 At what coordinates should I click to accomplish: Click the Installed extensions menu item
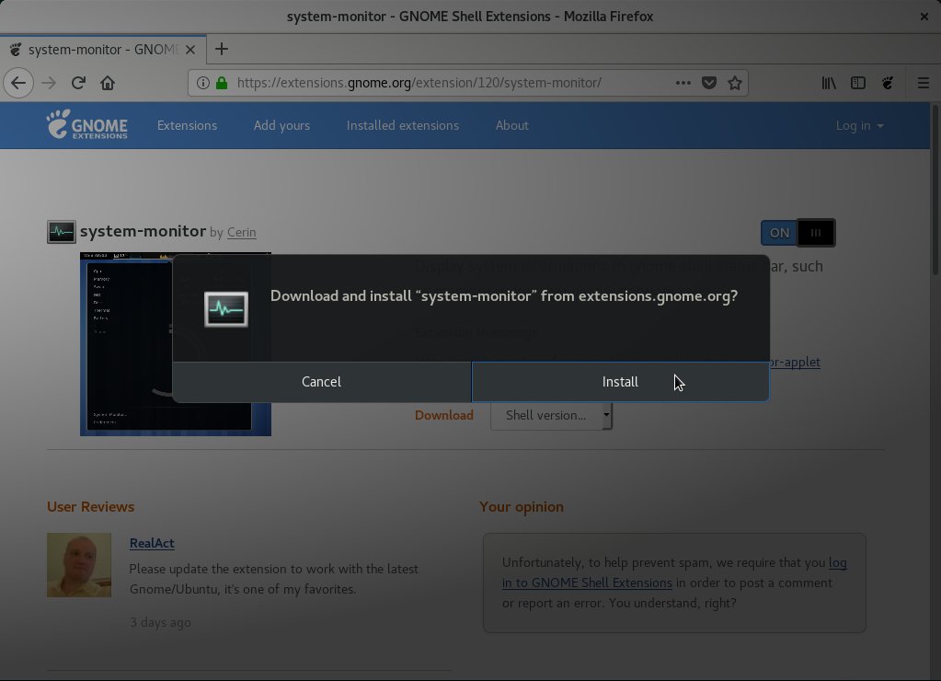(x=402, y=125)
